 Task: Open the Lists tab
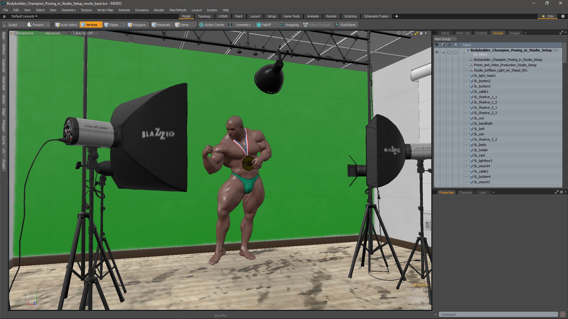(x=483, y=193)
